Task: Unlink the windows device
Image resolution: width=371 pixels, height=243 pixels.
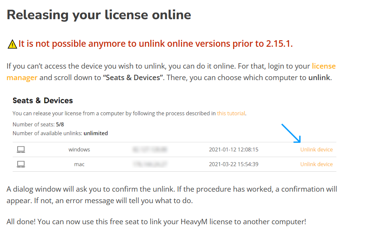Action: click(316, 149)
